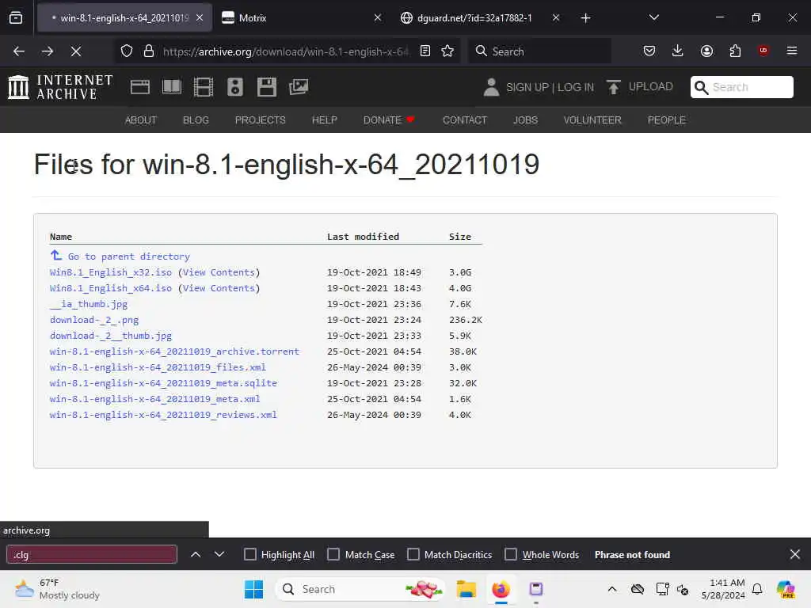Close the find bar
The image size is (811, 608).
pyautogui.click(x=795, y=554)
